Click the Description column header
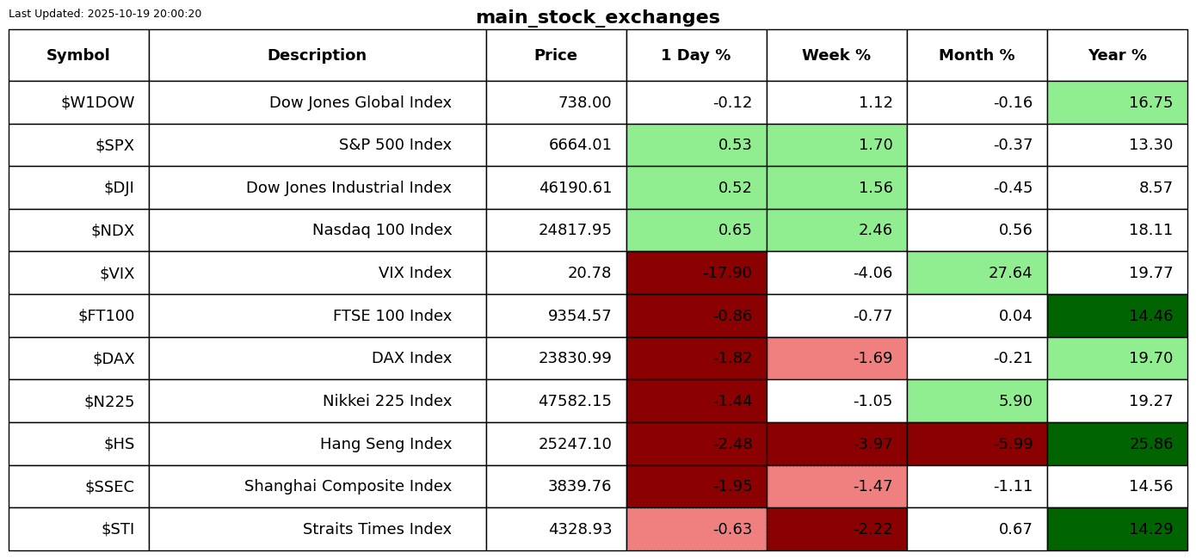 (317, 56)
